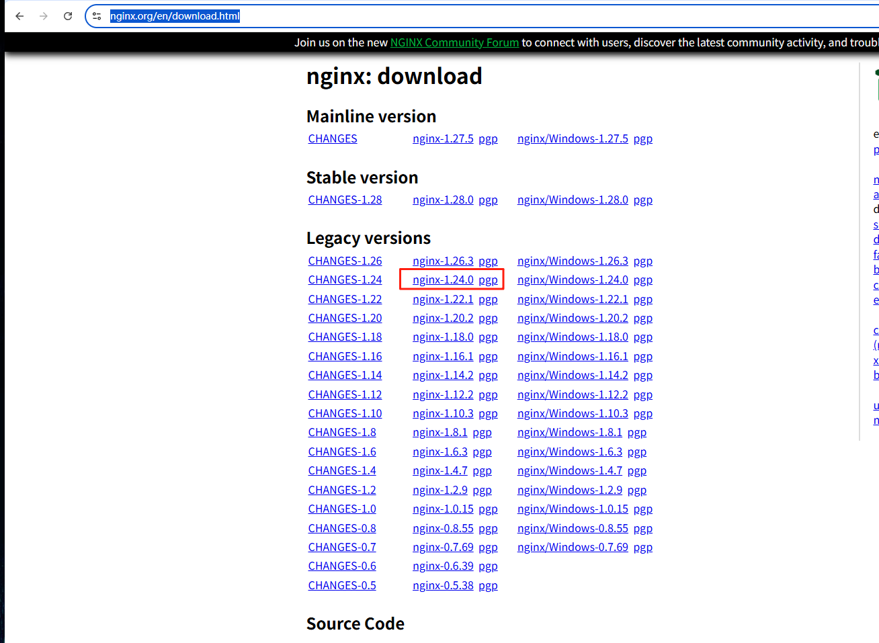Image resolution: width=879 pixels, height=643 pixels.
Task: Download nginx-0.6.39 source
Action: 443,566
